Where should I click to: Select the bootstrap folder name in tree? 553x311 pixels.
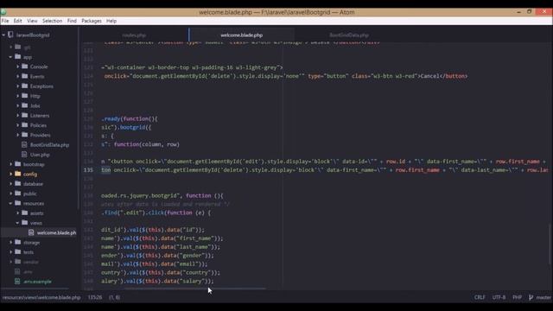(x=34, y=164)
